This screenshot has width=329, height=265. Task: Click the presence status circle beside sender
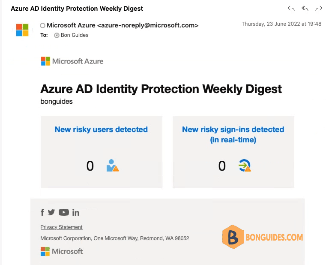pos(42,25)
